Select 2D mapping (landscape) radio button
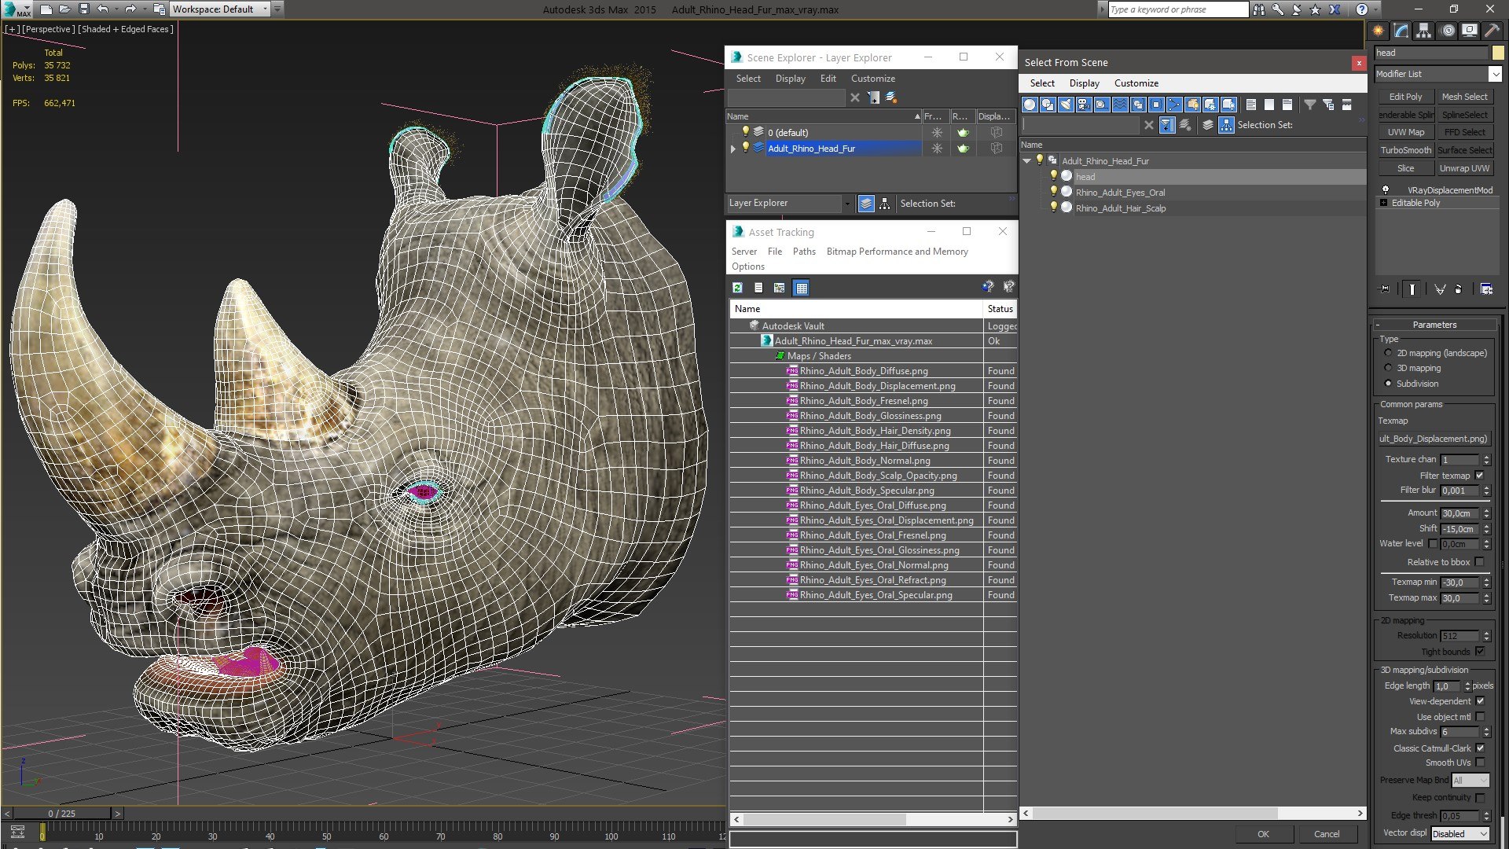 [1388, 353]
